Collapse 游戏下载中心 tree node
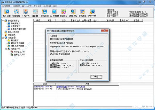The image size is (155, 110). click(x=3, y=21)
